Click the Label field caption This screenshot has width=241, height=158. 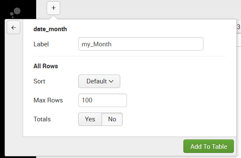41,44
